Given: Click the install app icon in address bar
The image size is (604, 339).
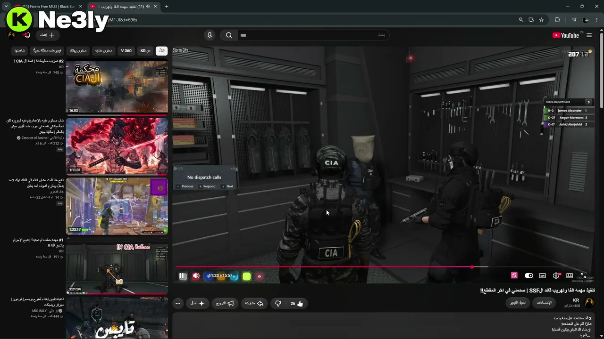Looking at the screenshot, I should [531, 20].
